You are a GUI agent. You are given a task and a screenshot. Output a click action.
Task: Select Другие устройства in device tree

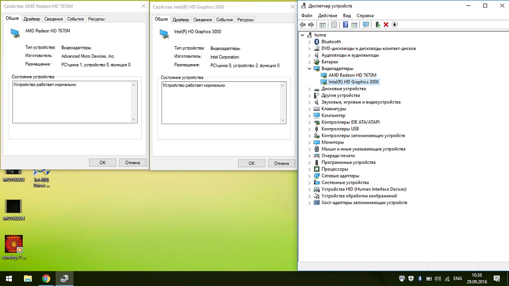tap(340, 95)
